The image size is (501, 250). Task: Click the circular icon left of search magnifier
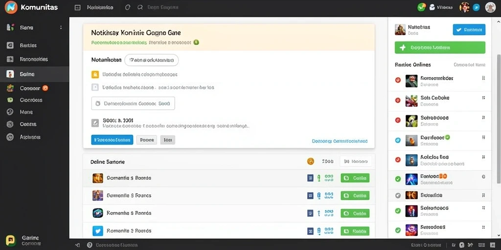point(128,7)
